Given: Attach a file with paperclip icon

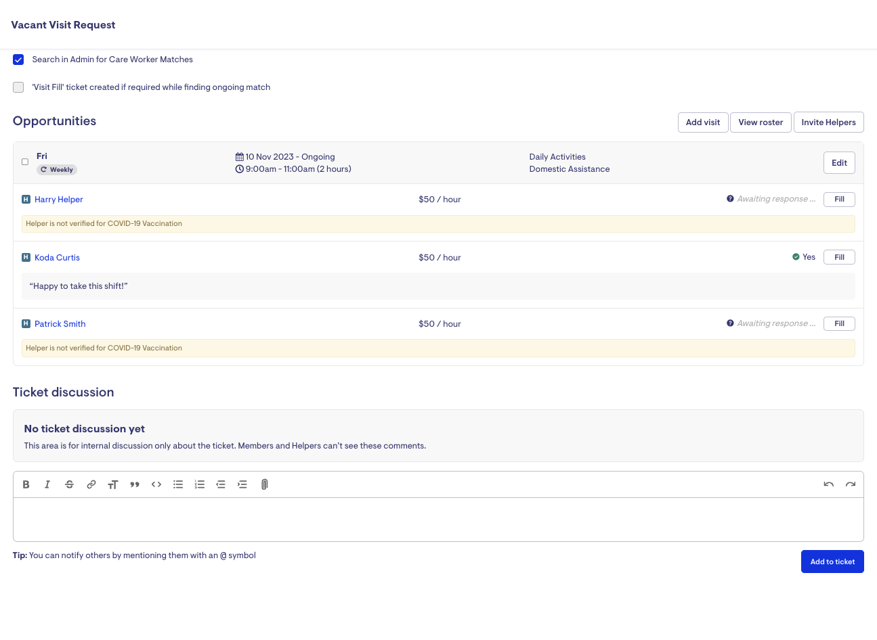Looking at the screenshot, I should [265, 484].
